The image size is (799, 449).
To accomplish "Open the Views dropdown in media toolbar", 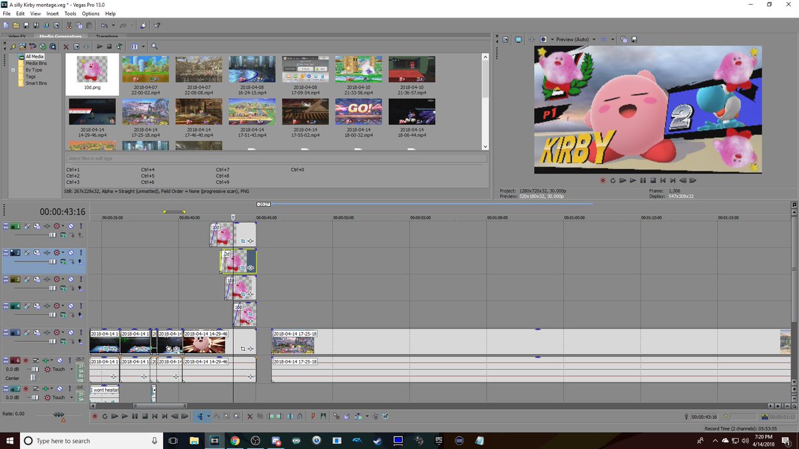I will click(x=143, y=47).
